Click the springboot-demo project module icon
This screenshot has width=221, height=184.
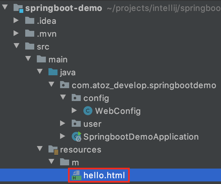[18, 8]
